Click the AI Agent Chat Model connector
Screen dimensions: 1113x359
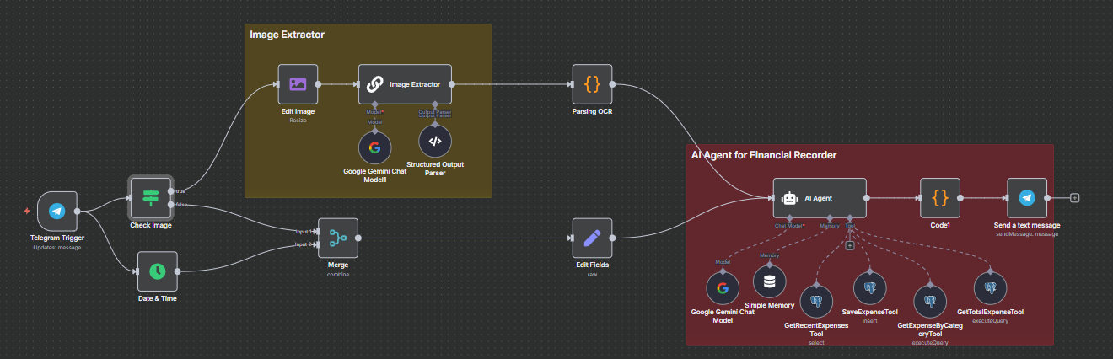[789, 219]
